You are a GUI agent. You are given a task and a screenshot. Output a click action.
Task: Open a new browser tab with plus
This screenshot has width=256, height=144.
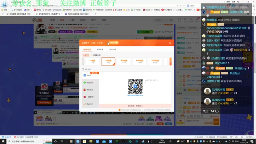[95, 14]
